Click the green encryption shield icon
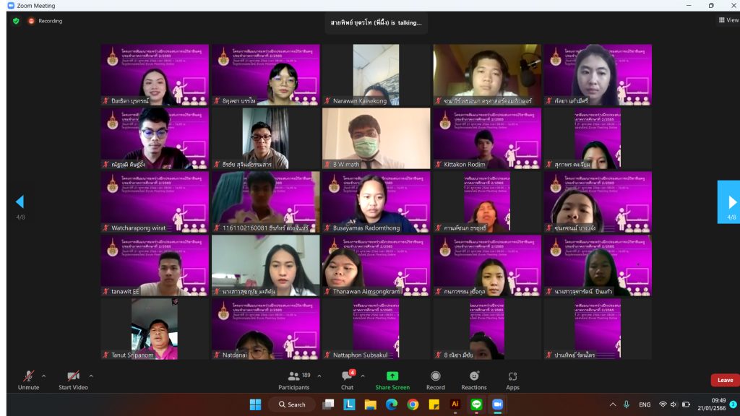The height and width of the screenshot is (416, 740). pyautogui.click(x=16, y=21)
